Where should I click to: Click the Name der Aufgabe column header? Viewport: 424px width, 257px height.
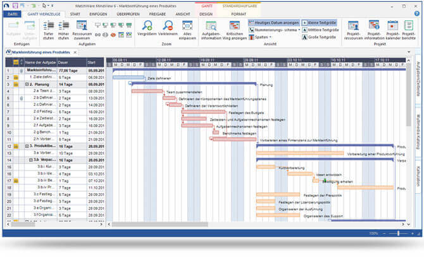click(41, 63)
